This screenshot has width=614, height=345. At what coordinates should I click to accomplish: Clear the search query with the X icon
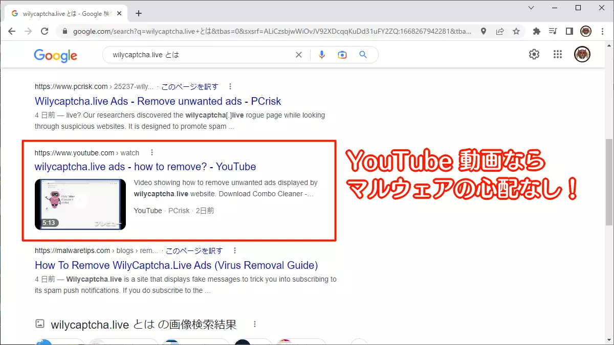click(299, 55)
